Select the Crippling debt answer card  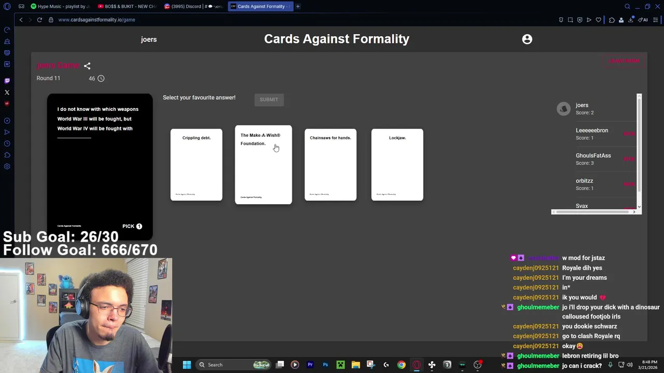click(196, 165)
